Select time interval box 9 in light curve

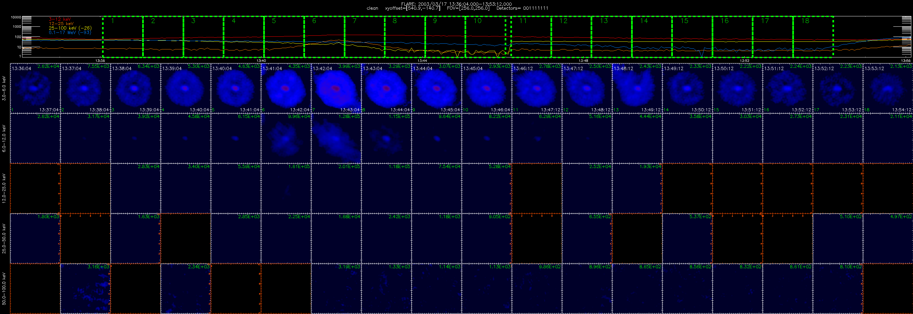[x=445, y=36]
